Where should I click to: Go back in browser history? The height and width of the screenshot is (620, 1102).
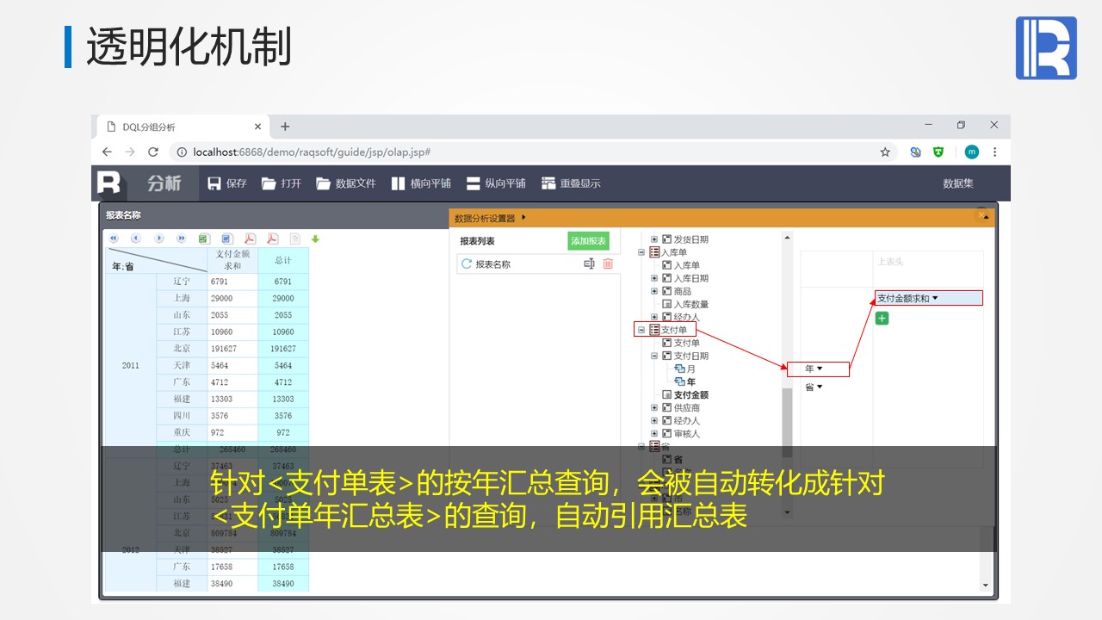coord(107,152)
